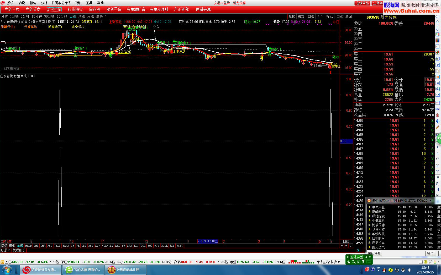Click the volume speaker tray icon
The image size is (441, 275).
point(409,270)
